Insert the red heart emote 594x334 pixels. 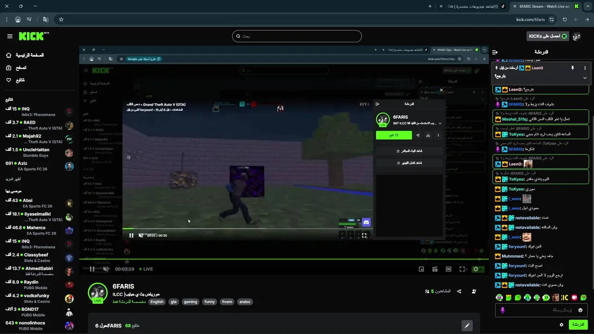pyautogui.click(x=575, y=297)
